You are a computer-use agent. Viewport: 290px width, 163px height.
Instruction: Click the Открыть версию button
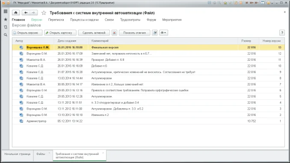(x=27, y=33)
